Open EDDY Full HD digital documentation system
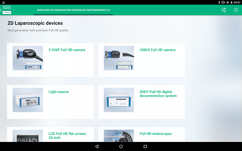 158,94
